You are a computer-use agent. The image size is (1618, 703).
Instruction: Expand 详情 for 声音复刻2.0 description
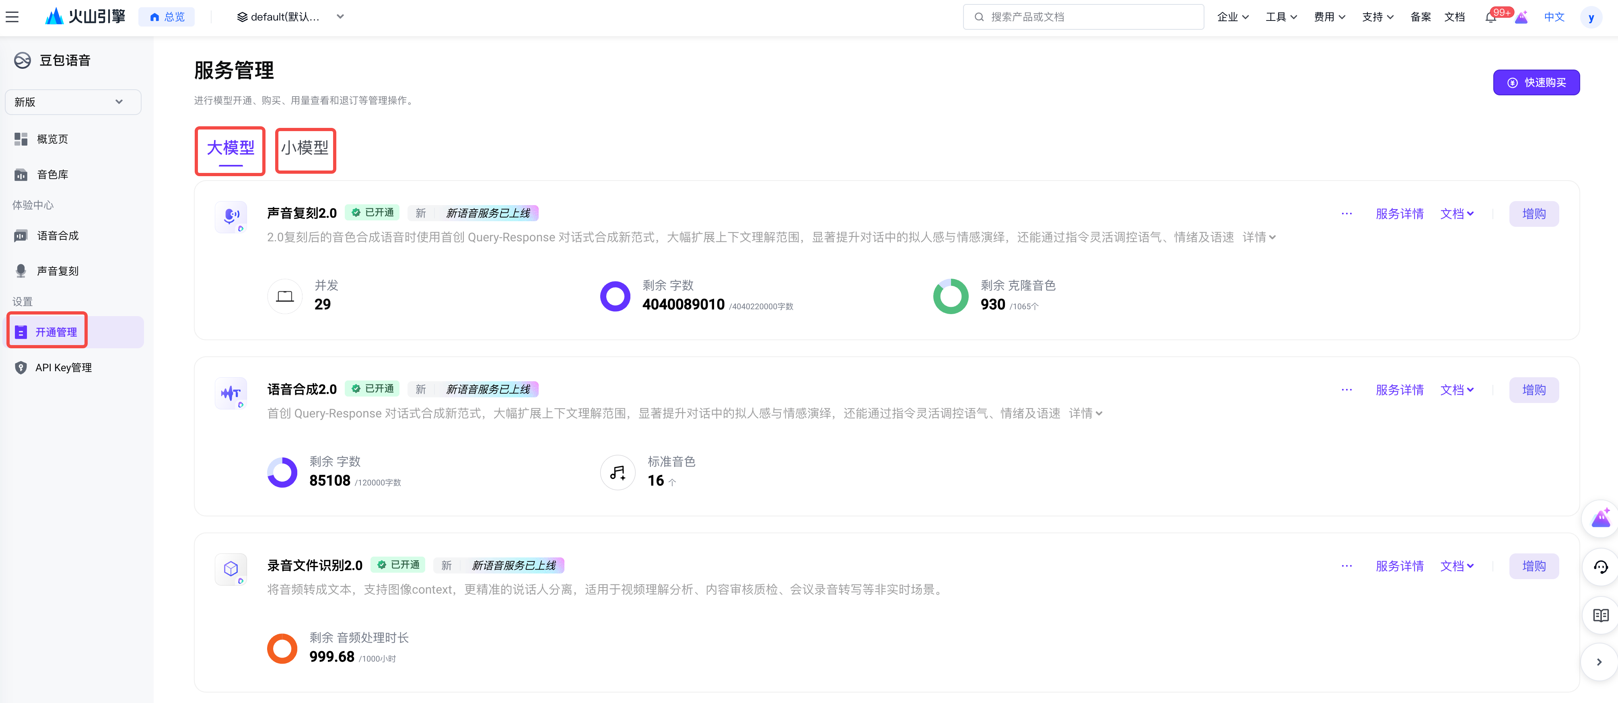1259,237
